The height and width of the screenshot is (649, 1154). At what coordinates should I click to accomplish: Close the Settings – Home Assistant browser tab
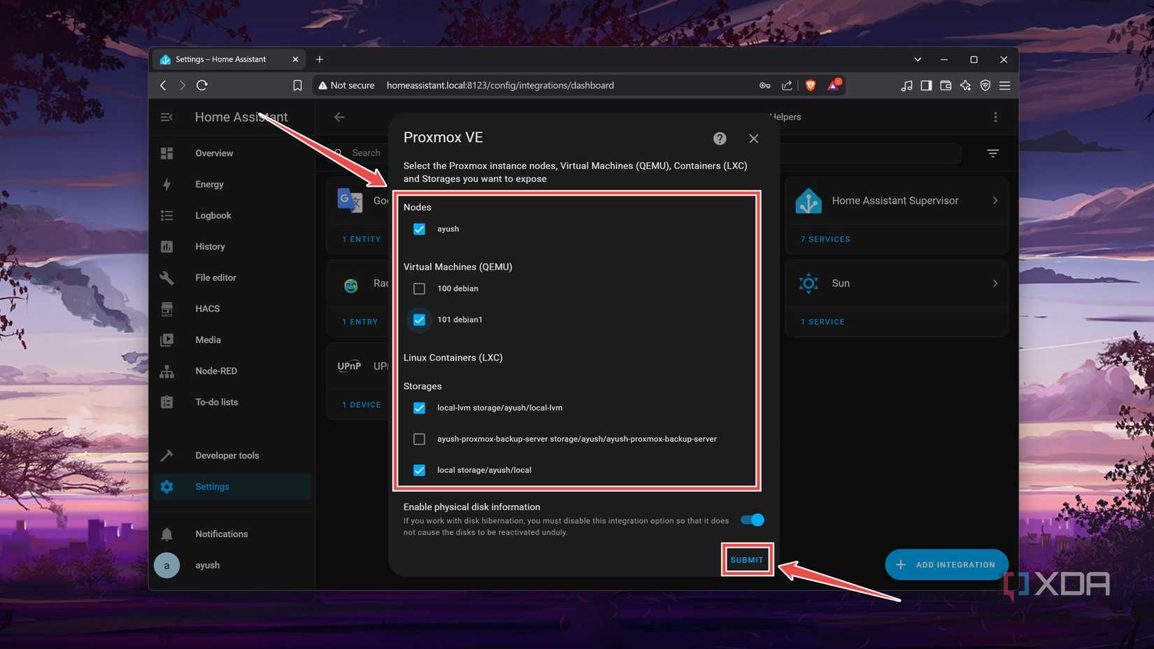[295, 59]
